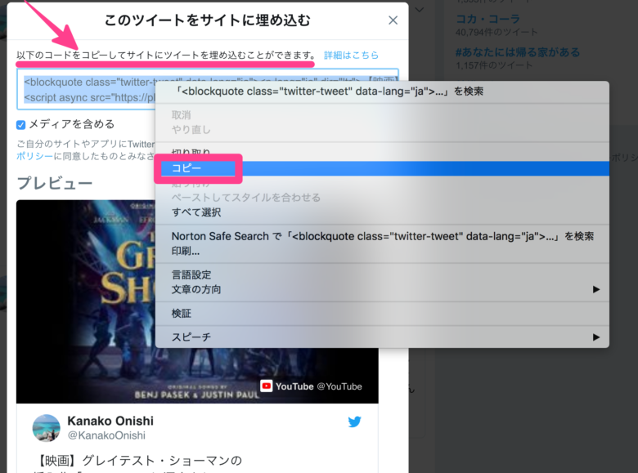This screenshot has width=638, height=473.
Task: Expand the スピーチ submenu
Action: click(x=382, y=337)
